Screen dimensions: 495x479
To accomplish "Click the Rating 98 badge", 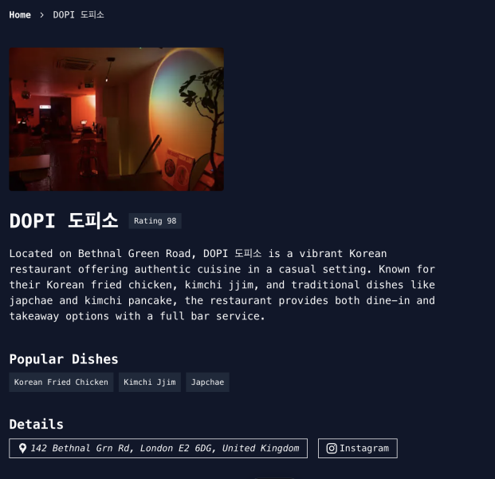I will 155,220.
